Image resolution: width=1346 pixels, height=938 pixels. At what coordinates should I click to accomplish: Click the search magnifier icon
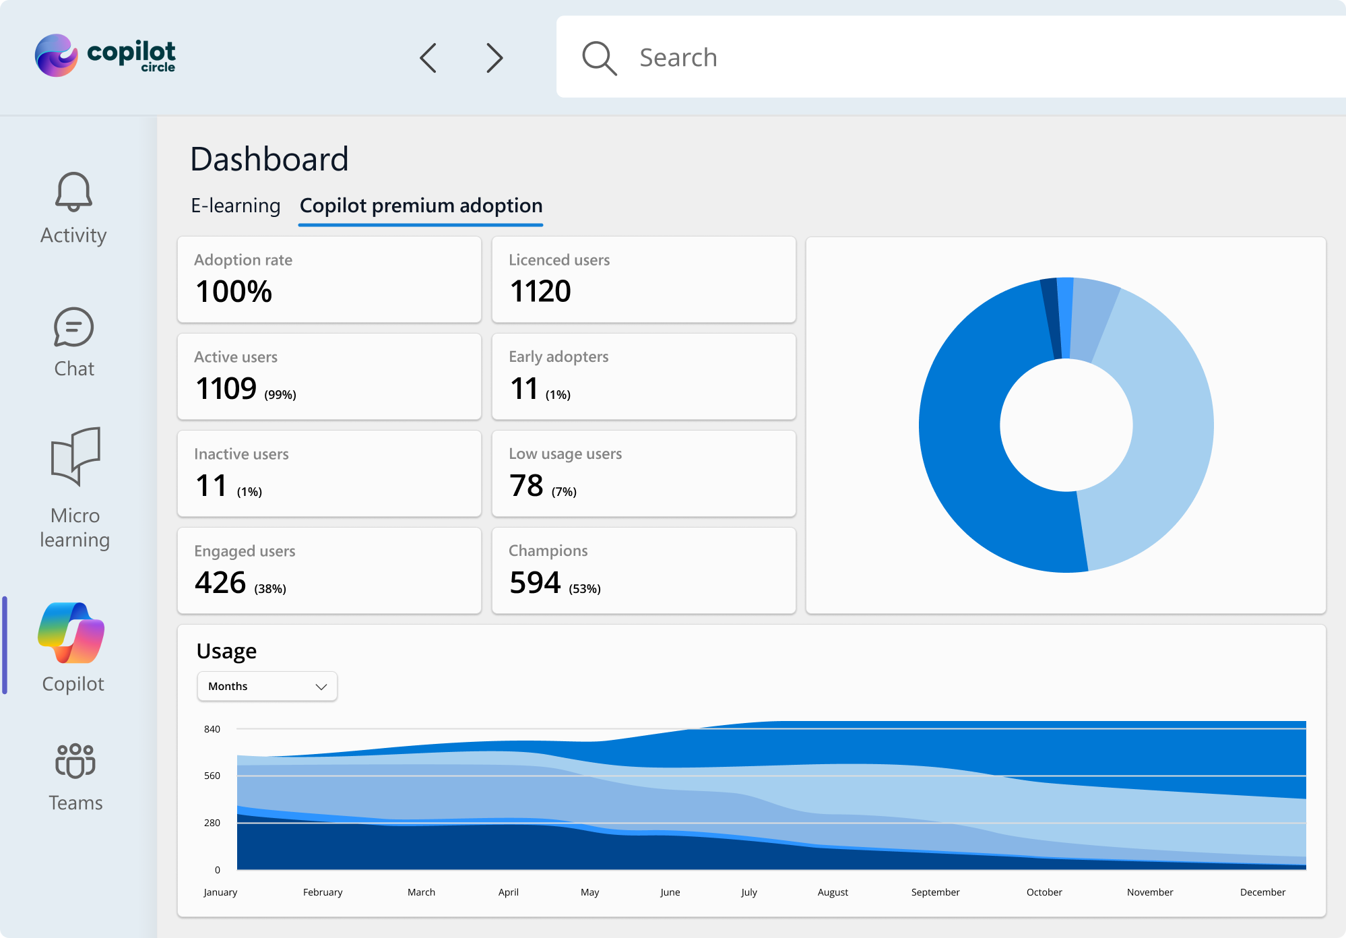click(x=599, y=58)
